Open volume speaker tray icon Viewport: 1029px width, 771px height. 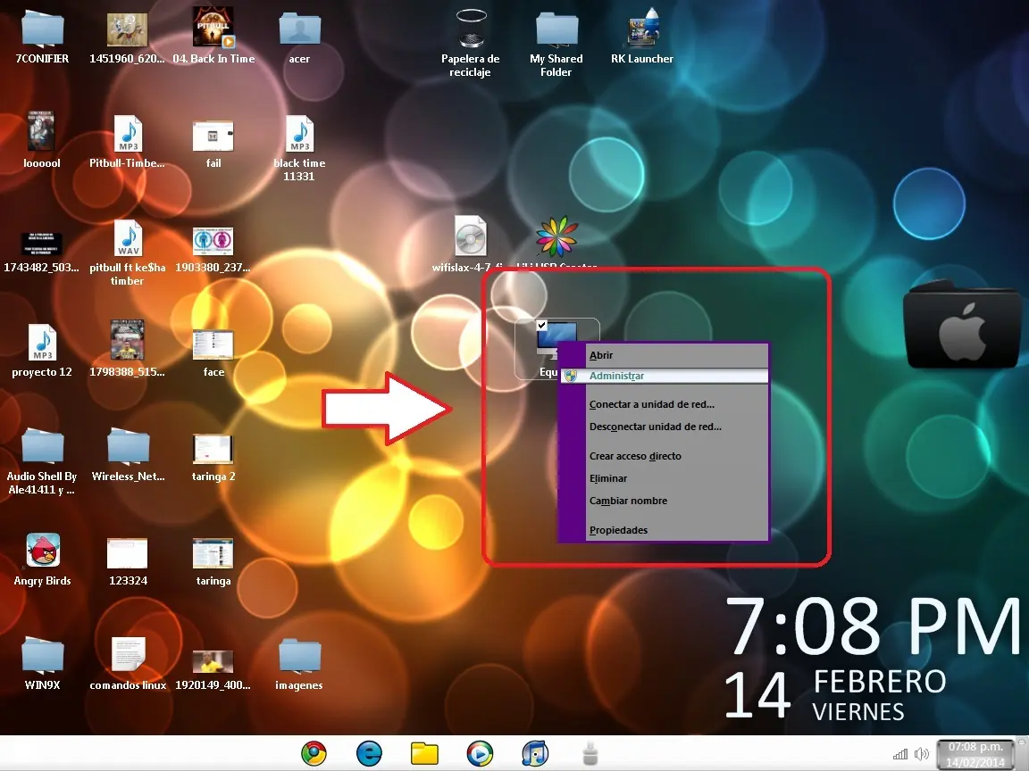point(922,754)
